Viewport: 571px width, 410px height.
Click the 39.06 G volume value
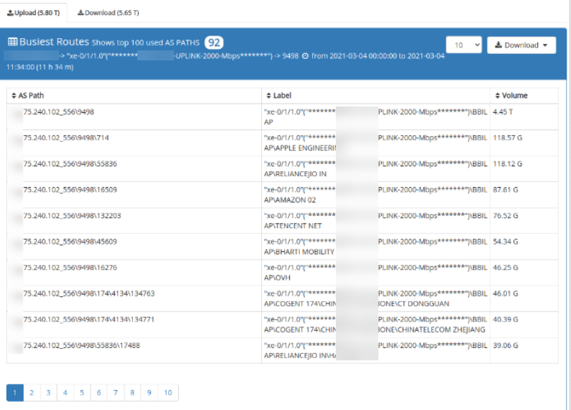click(x=506, y=345)
